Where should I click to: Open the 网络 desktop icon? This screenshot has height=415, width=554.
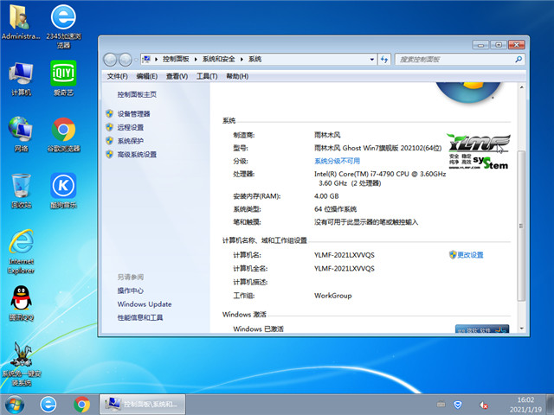[21, 135]
